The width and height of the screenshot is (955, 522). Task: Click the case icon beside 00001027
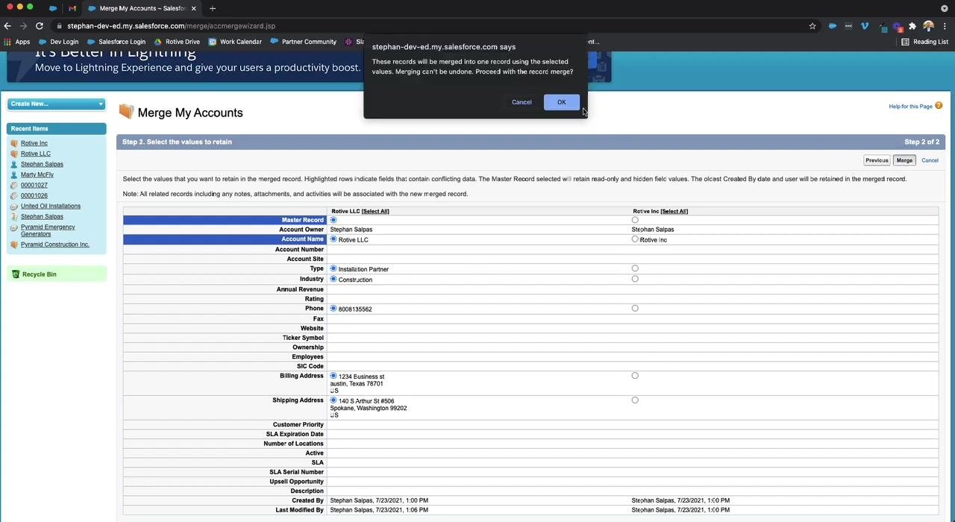coord(14,185)
